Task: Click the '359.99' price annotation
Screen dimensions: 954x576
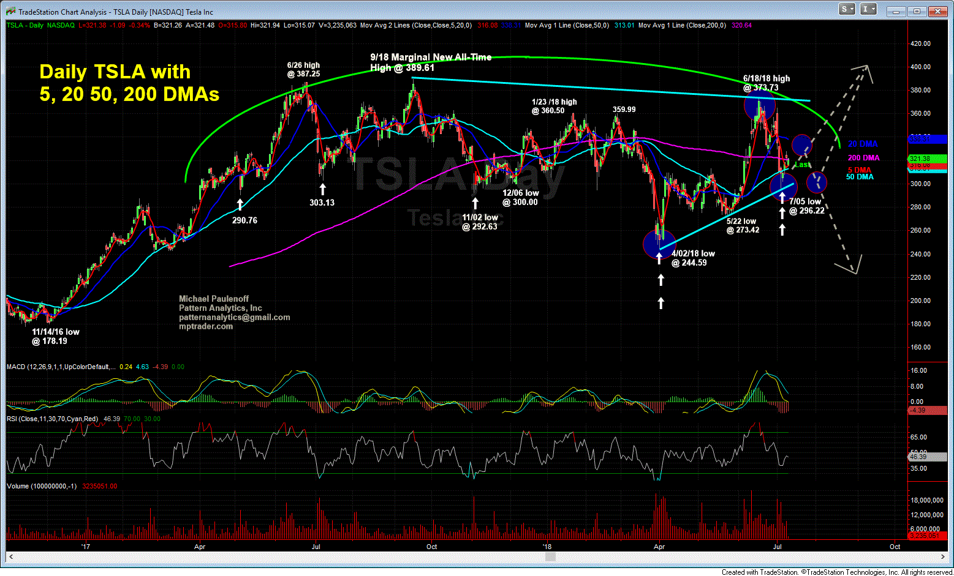Action: 624,110
